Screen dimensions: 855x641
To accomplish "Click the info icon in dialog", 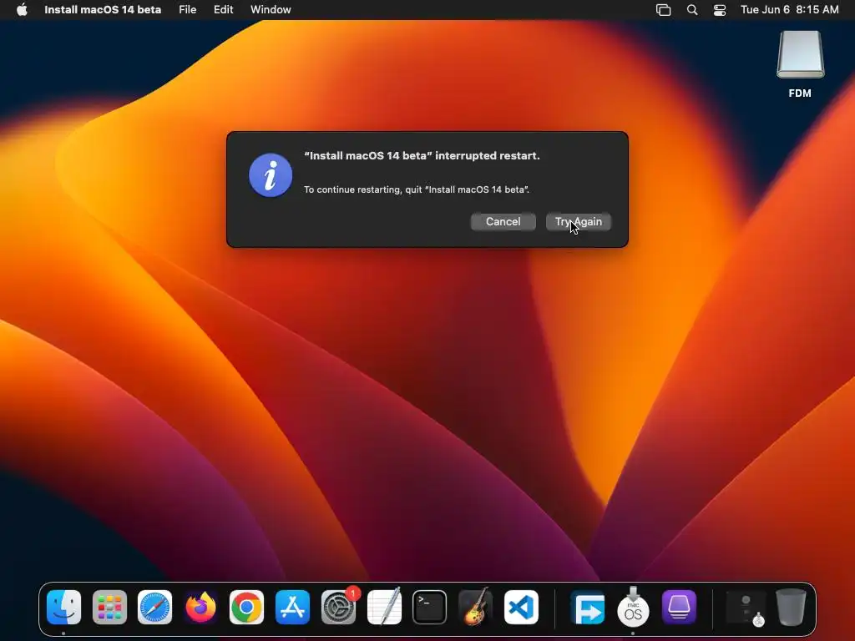I will (271, 175).
